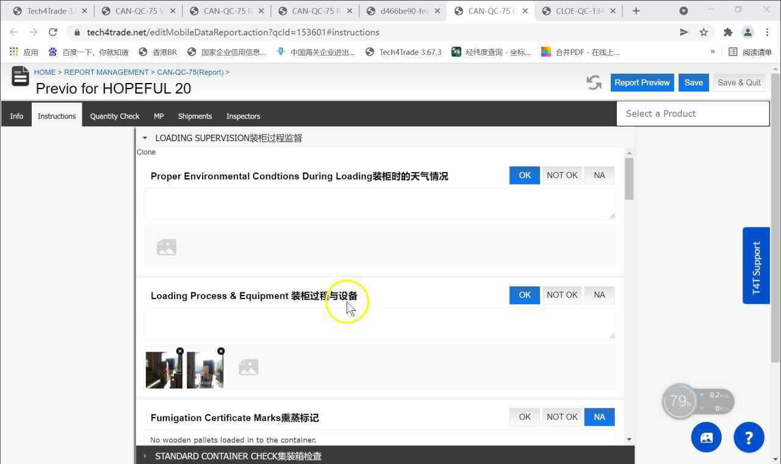
Task: Mark Loading Process & Equipment as NA
Action: pos(599,295)
